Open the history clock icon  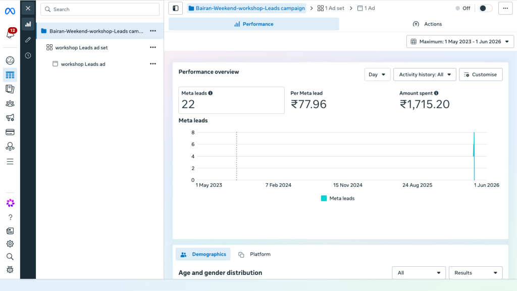[x=28, y=55]
